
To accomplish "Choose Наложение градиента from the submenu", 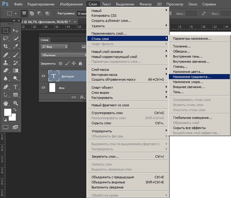I will tap(192, 77).
